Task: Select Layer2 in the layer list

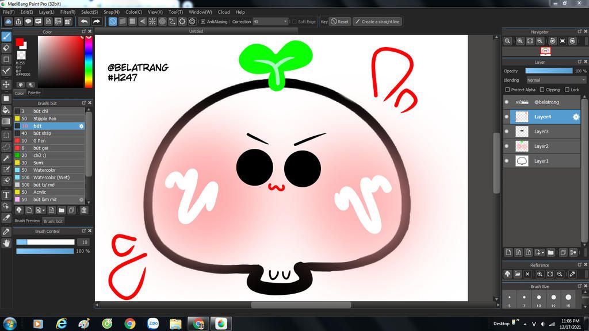Action: tap(542, 147)
